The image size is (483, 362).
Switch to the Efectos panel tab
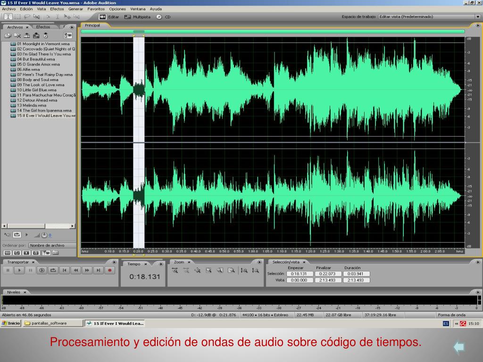tap(43, 27)
